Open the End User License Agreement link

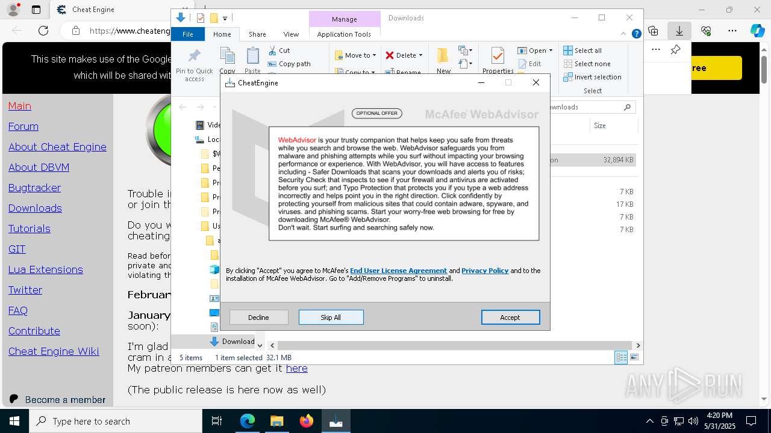pos(398,271)
